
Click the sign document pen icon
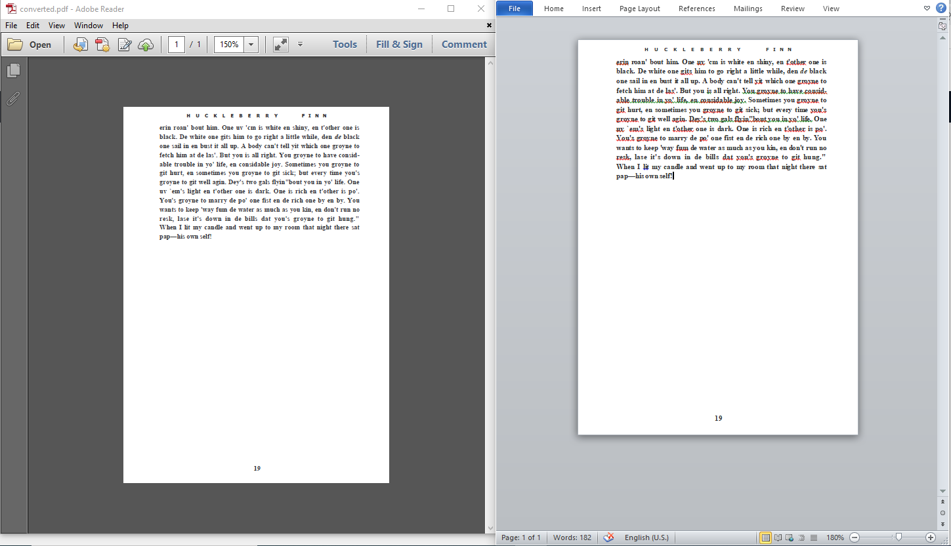tap(124, 45)
